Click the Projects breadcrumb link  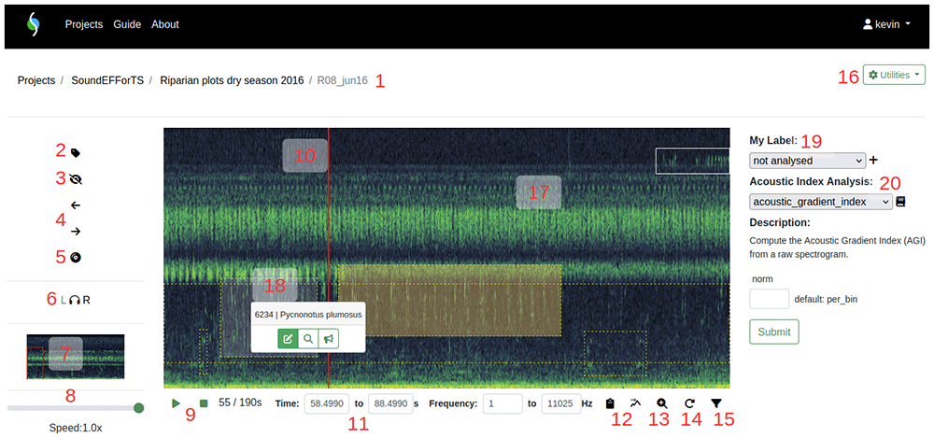tap(36, 80)
